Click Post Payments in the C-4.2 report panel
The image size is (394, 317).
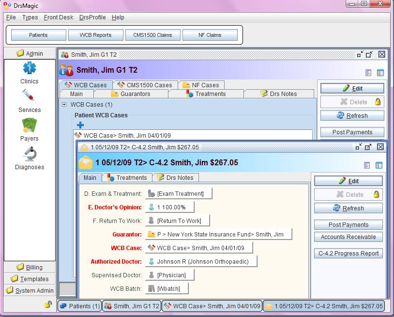coord(349,225)
